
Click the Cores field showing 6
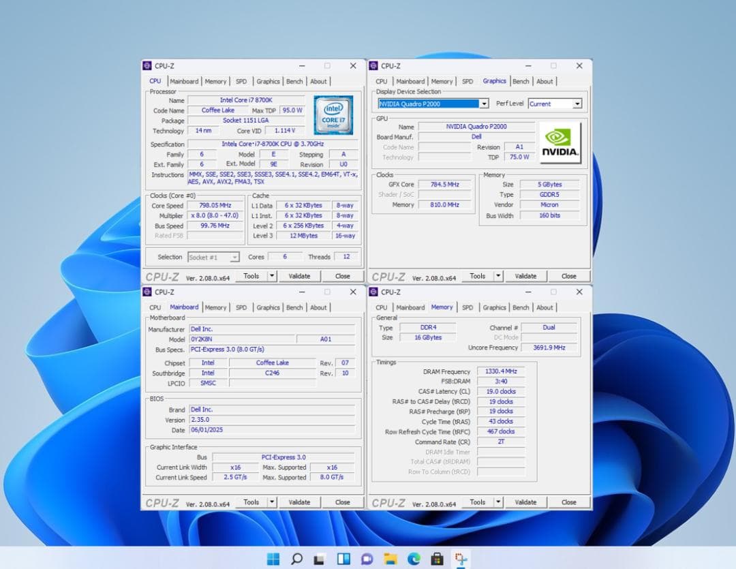284,257
